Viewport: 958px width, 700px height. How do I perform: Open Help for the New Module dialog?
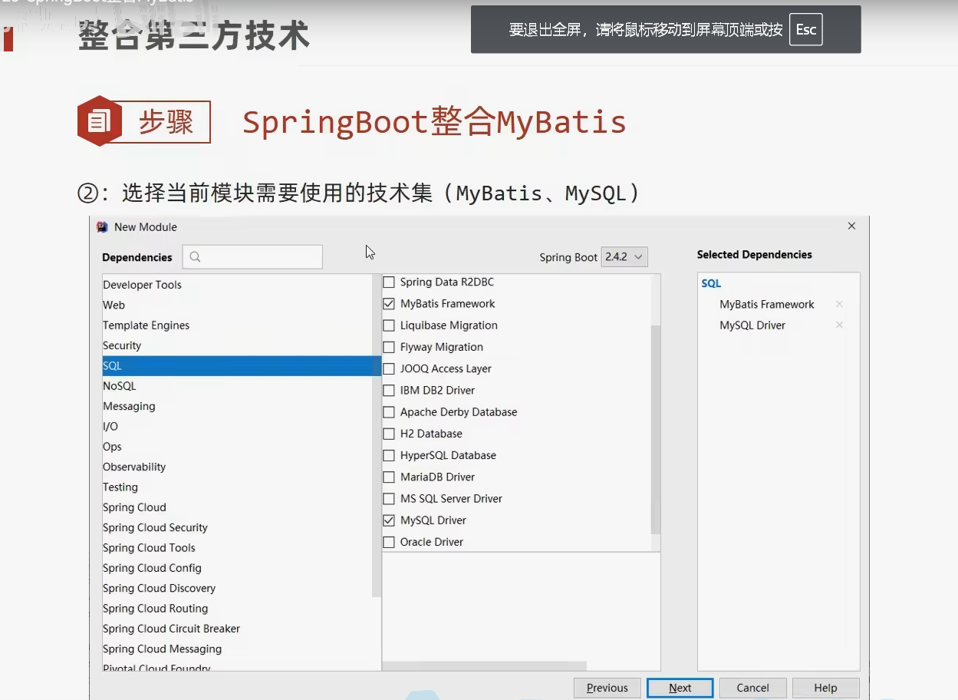(x=825, y=688)
